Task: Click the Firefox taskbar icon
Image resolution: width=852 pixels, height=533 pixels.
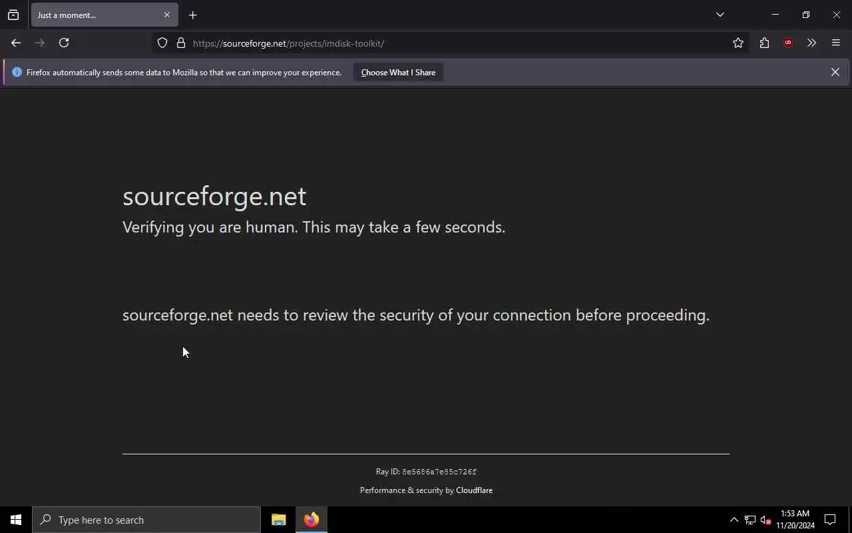Action: pos(312,520)
